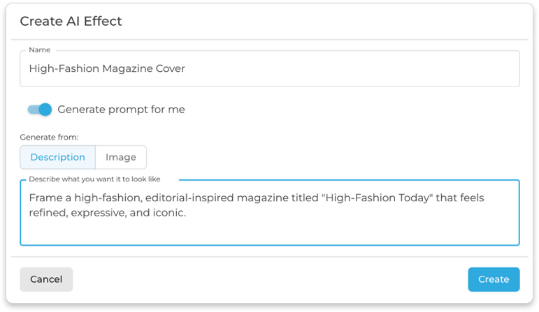Click the "Generate prompt for me" label text

[x=121, y=110]
